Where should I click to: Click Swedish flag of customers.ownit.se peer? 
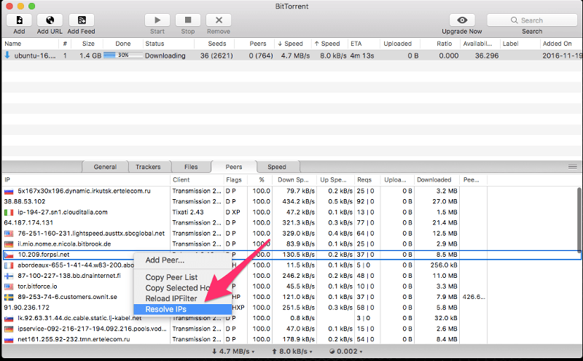[x=9, y=298]
